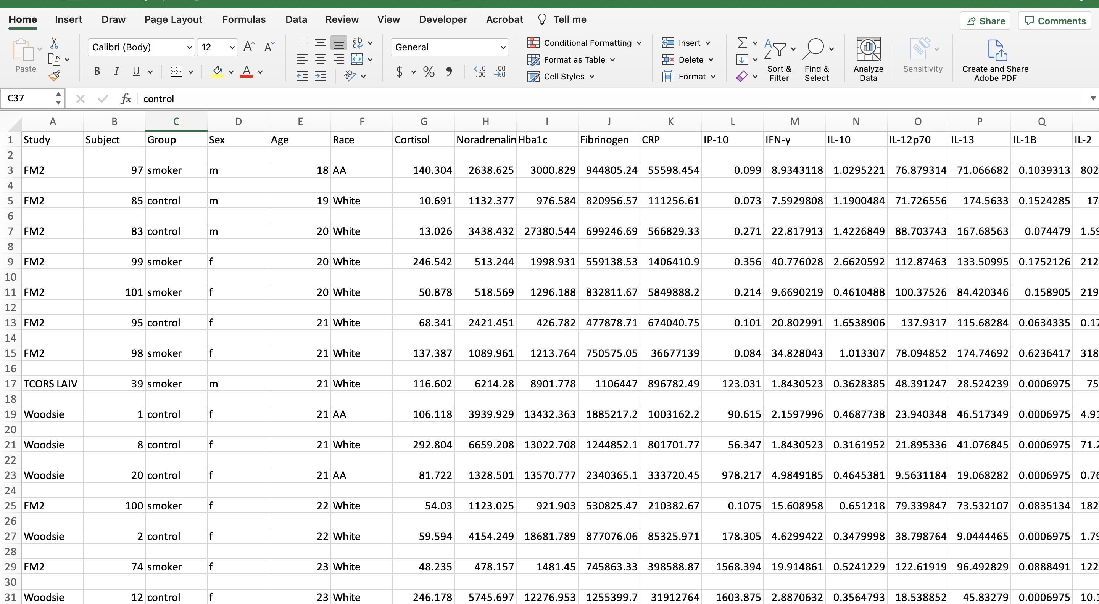Open the Calibri font name dropdown

coord(189,47)
